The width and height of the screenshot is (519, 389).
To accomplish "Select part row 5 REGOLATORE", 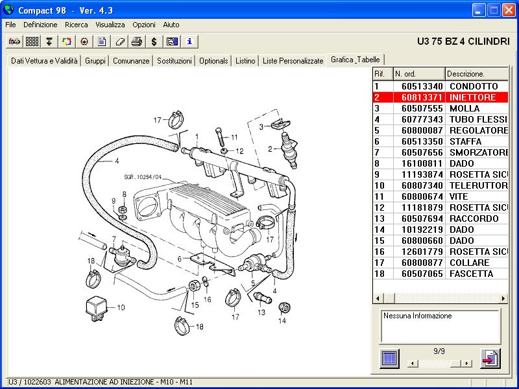I will coord(441,130).
